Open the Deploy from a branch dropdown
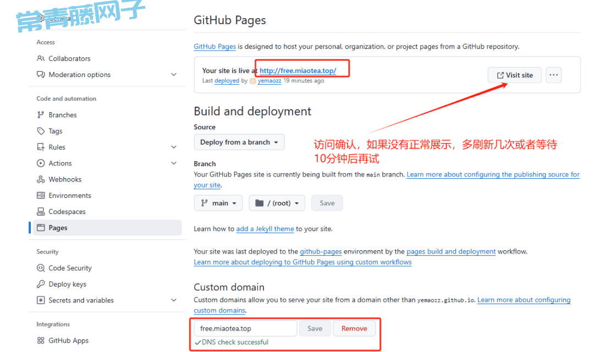Viewport: 594px width, 352px height. 239,142
